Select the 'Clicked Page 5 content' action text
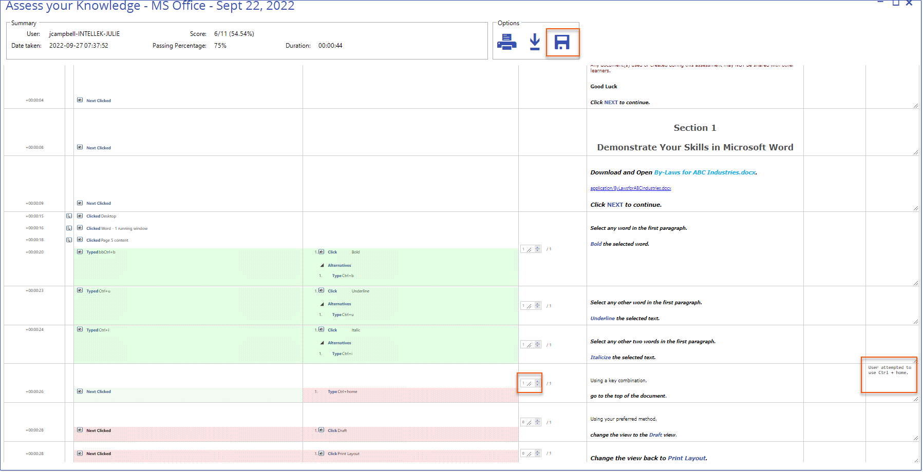This screenshot has height=472, width=923. [107, 241]
